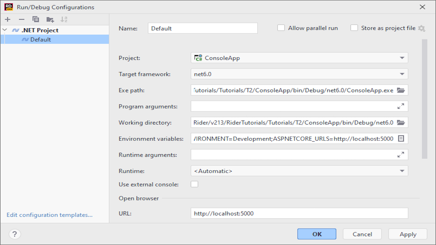Open the Project dropdown showing ConsoleApp
The height and width of the screenshot is (245, 436).
pyautogui.click(x=299, y=58)
